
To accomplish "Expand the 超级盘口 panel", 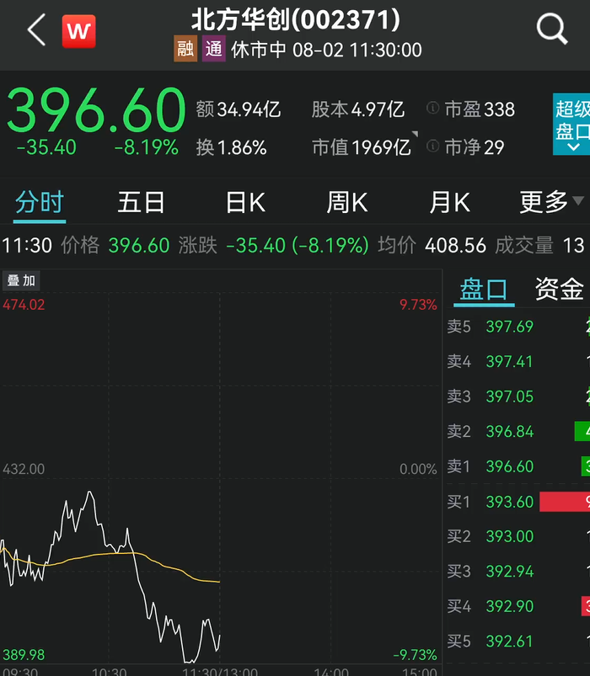I will pyautogui.click(x=571, y=125).
